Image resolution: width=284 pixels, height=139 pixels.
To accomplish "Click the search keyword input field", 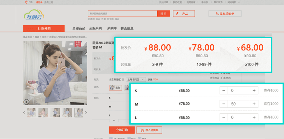I will coord(122,14).
